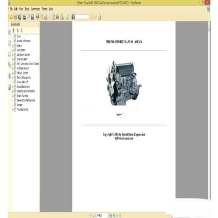Open the Edit menu
Screen dimensions: 218x218
[16, 9]
